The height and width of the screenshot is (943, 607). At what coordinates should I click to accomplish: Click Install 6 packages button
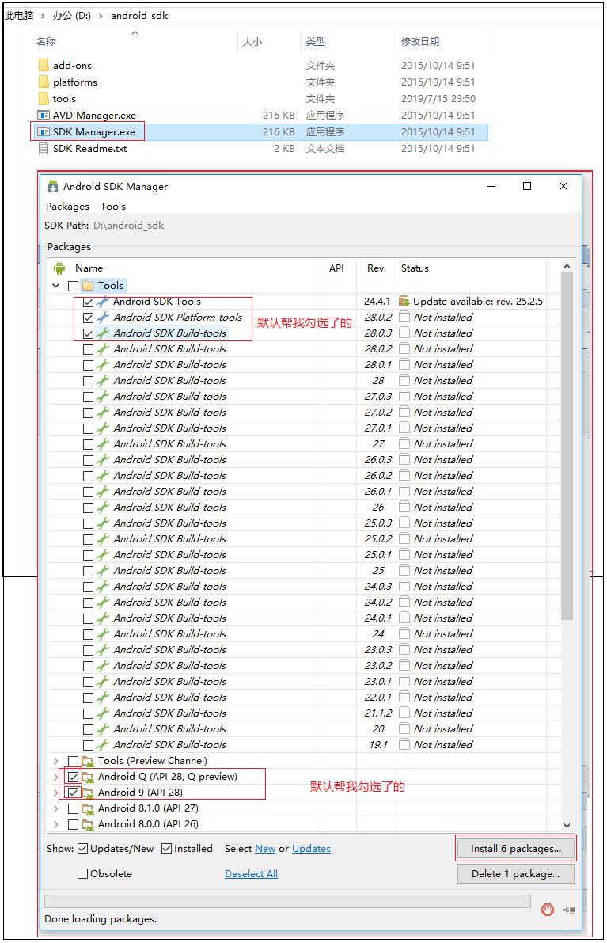516,849
